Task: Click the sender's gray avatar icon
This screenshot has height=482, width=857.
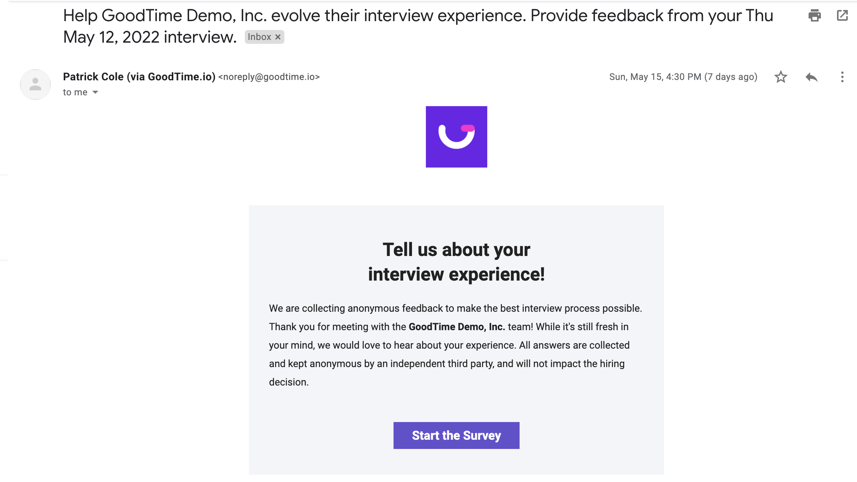Action: tap(35, 85)
